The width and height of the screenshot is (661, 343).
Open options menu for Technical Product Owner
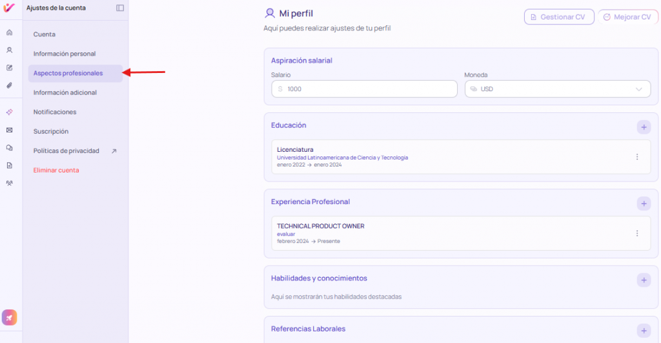click(x=637, y=233)
